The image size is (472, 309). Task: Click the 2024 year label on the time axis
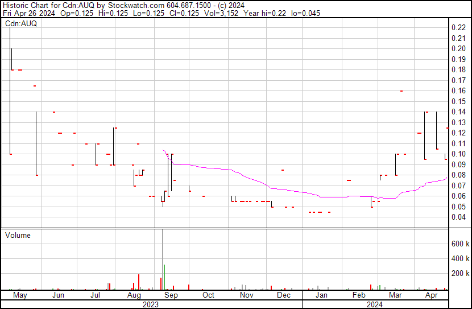tap(374, 304)
